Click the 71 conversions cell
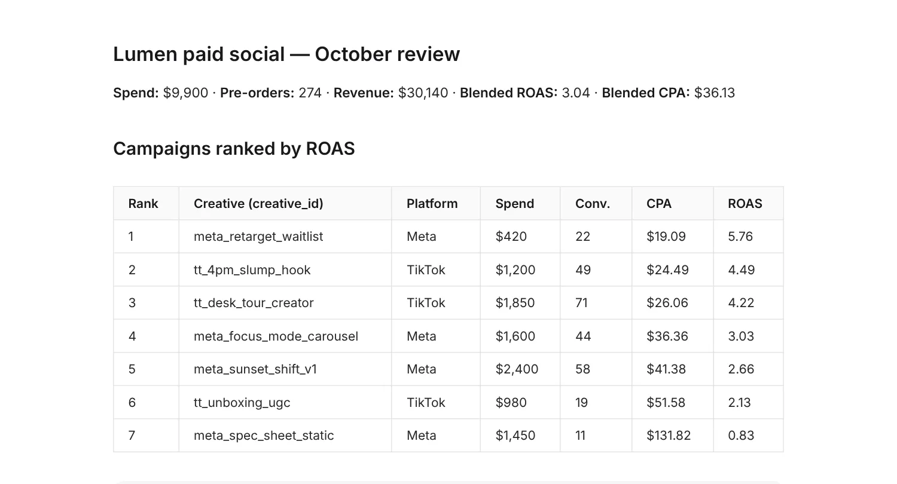The width and height of the screenshot is (897, 484). 596,303
